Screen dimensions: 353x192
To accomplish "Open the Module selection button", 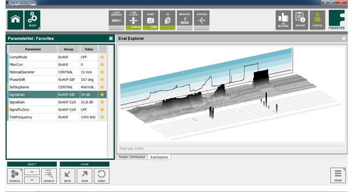I will [x=15, y=176].
